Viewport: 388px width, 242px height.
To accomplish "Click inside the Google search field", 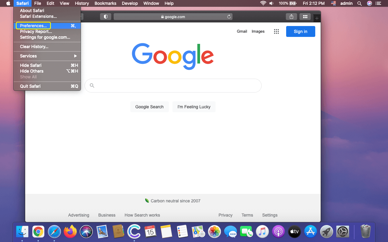I will tap(173, 86).
